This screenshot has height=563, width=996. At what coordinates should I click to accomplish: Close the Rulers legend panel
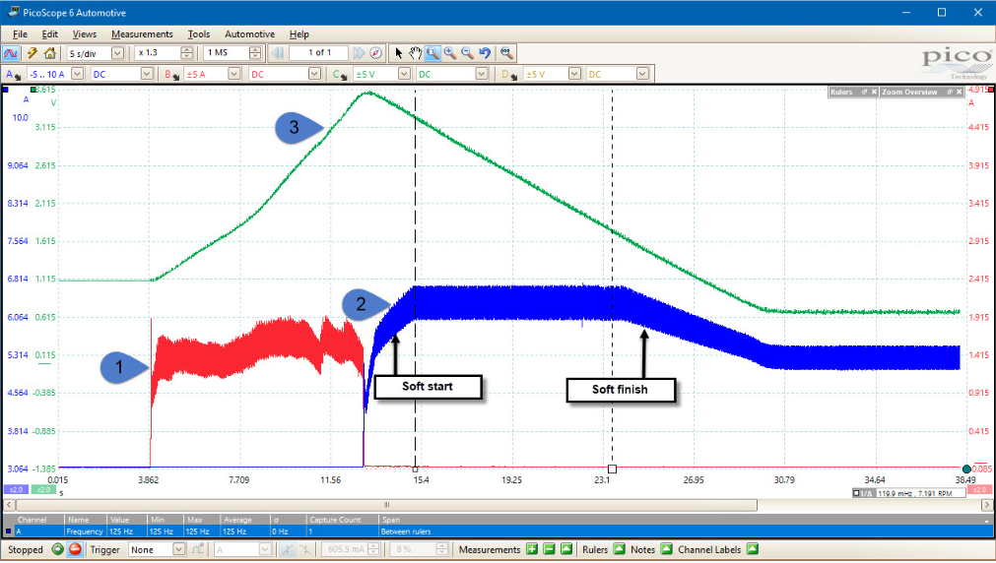pos(874,93)
